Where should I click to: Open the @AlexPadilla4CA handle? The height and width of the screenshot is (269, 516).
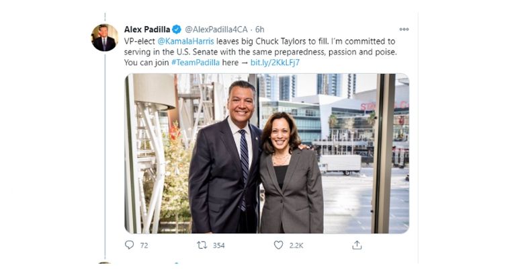pos(216,30)
